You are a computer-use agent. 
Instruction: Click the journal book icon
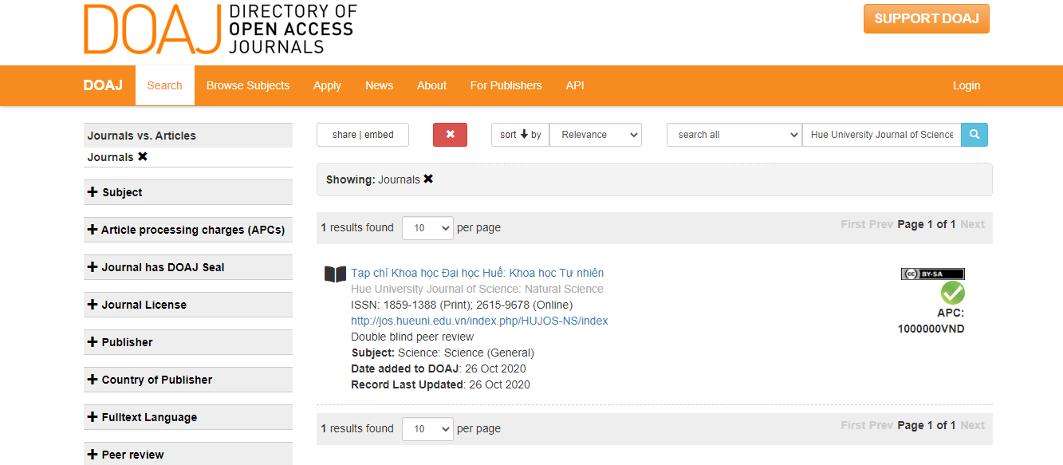coord(335,274)
